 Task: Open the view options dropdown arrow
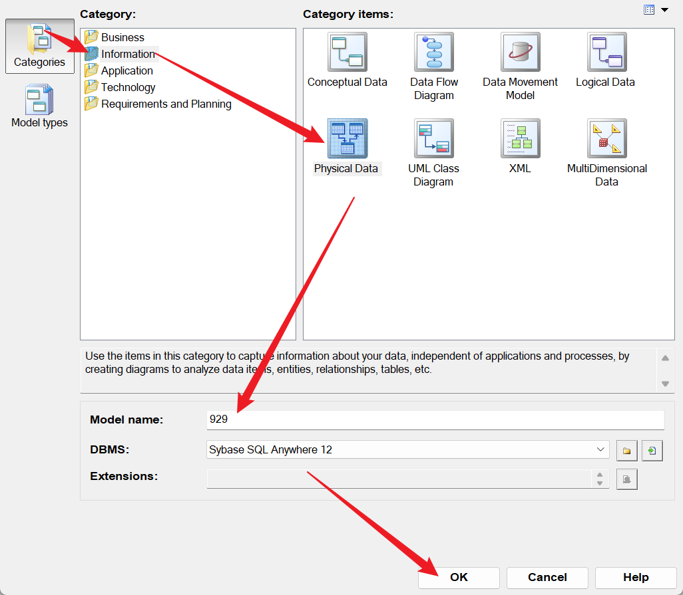(664, 10)
